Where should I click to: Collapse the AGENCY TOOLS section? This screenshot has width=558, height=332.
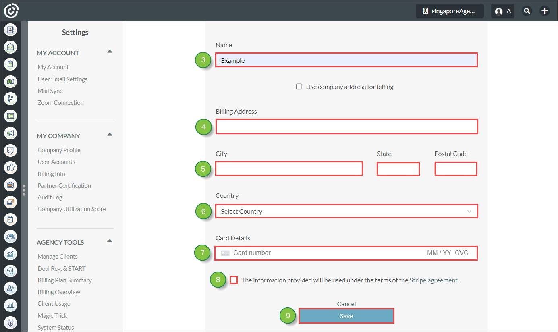[109, 241]
